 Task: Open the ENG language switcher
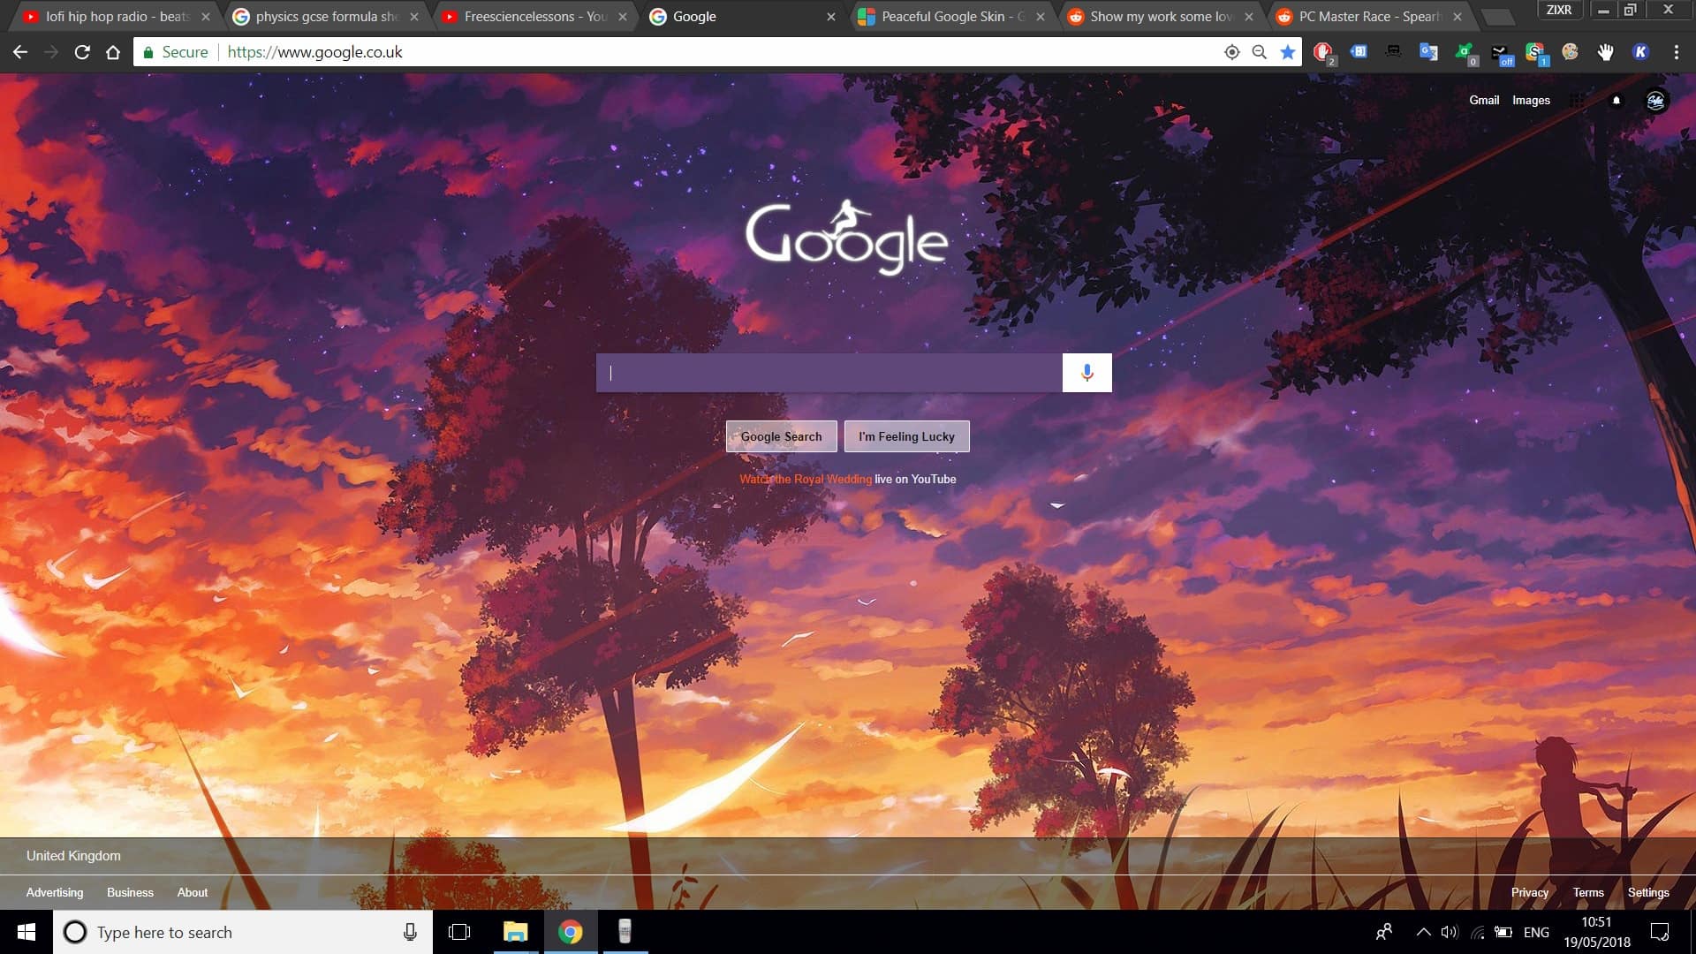pos(1537,931)
